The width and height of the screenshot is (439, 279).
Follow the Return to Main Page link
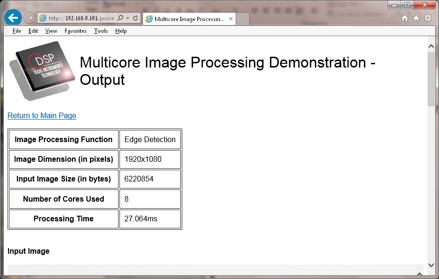(42, 115)
